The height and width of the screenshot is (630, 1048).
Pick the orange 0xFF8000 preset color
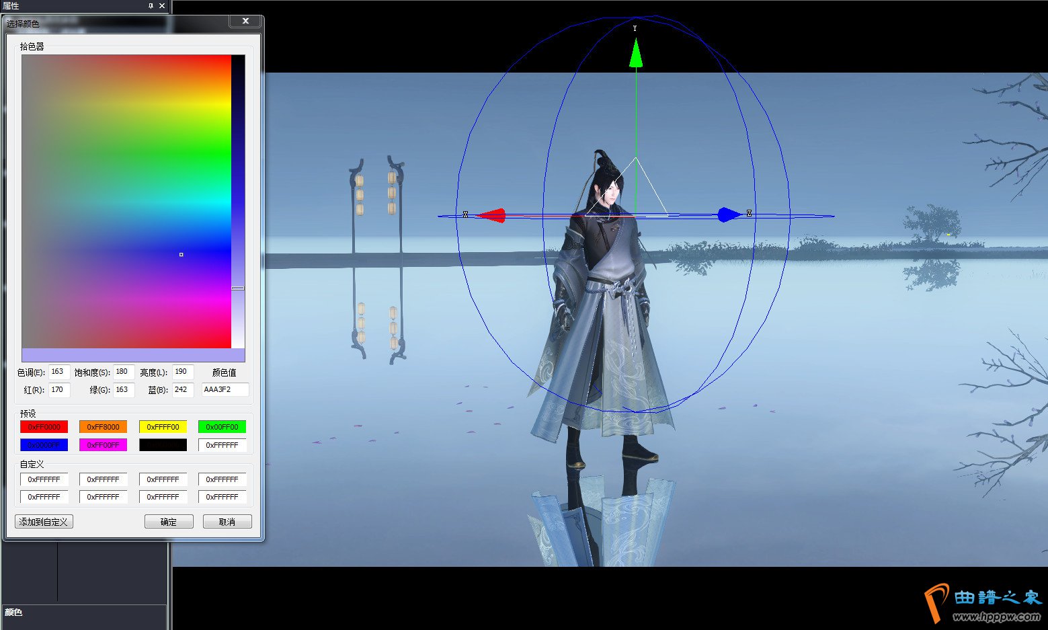click(103, 427)
